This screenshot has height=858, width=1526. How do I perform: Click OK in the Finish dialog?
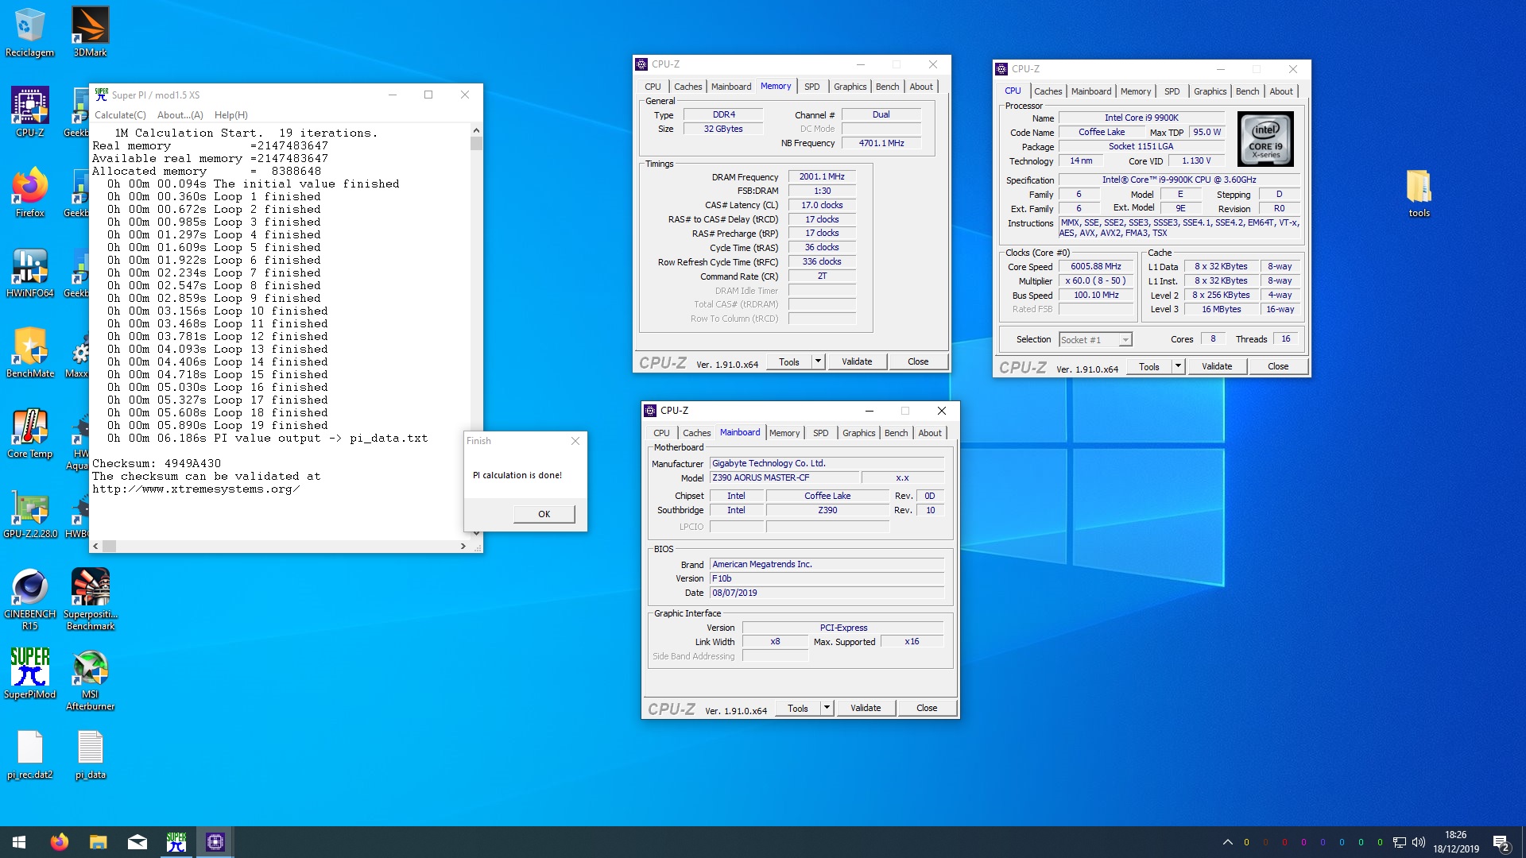[544, 514]
